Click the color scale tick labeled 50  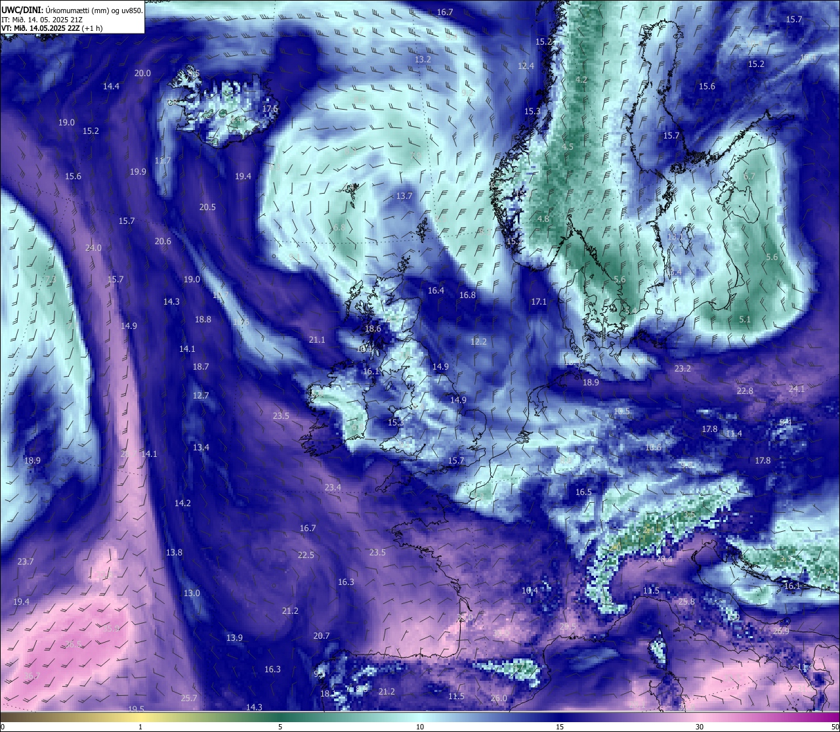point(835,727)
